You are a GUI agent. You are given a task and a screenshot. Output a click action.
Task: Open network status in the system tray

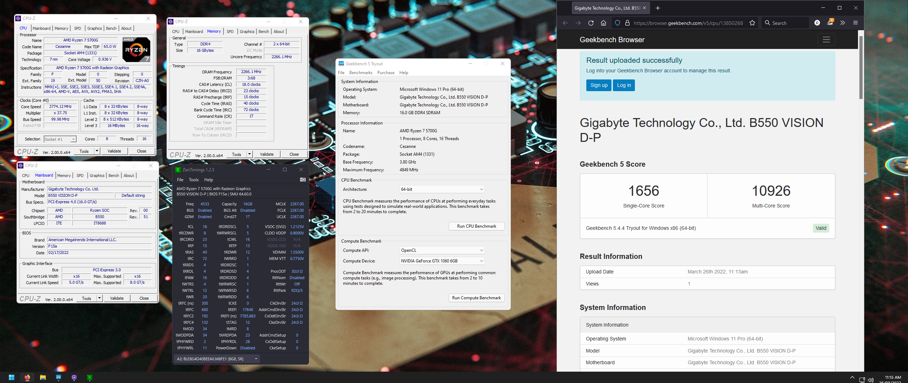click(862, 380)
